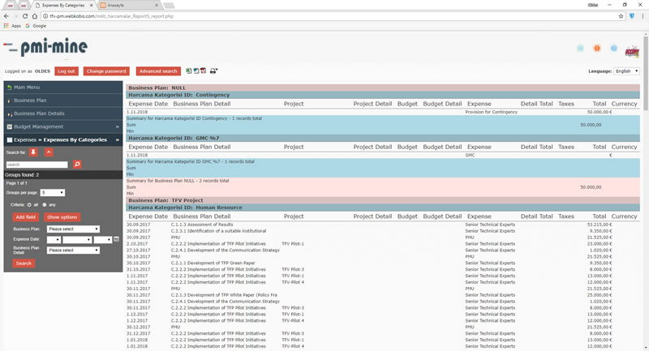The width and height of the screenshot is (649, 351).
Task: Open Expense Date day dropdown
Action: 54,239
